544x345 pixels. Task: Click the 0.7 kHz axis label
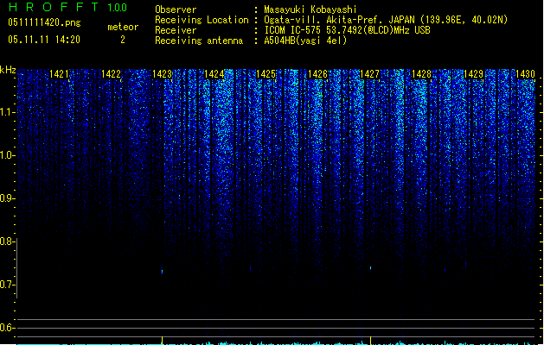point(7,285)
